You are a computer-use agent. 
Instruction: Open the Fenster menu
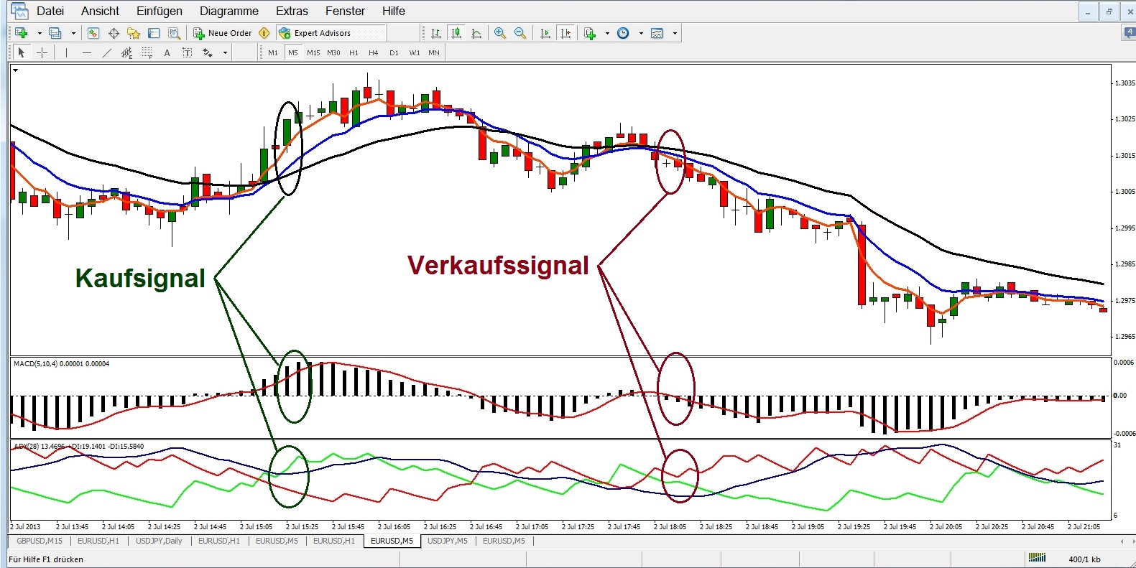pyautogui.click(x=345, y=11)
